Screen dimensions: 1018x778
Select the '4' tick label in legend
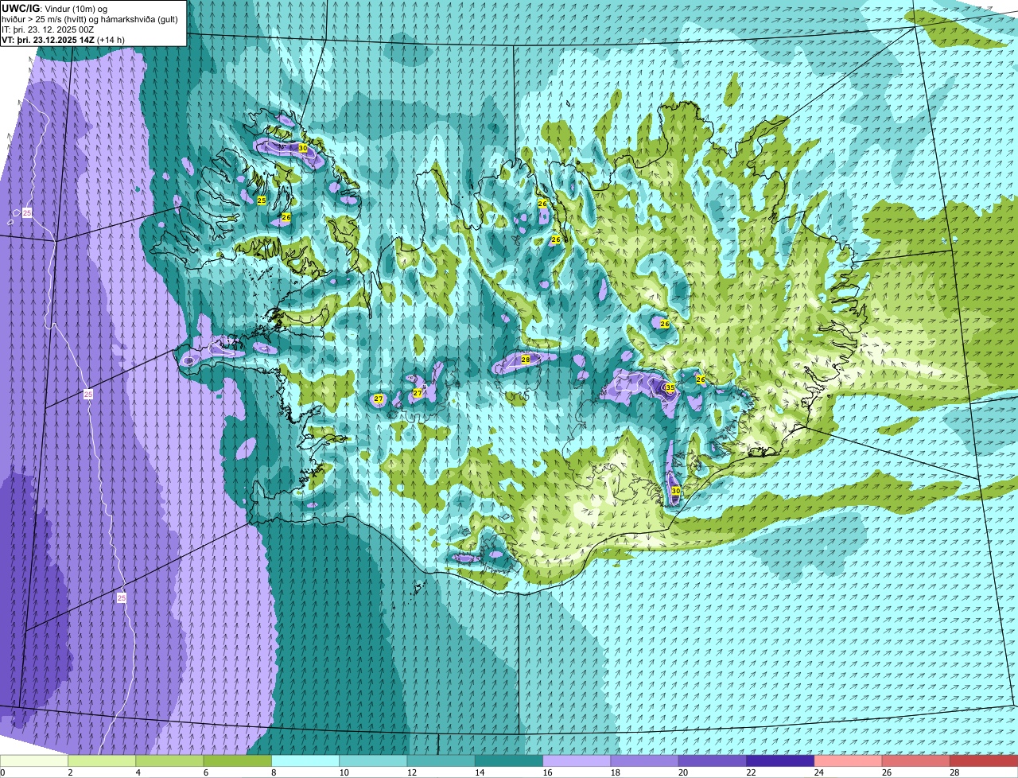tap(138, 772)
